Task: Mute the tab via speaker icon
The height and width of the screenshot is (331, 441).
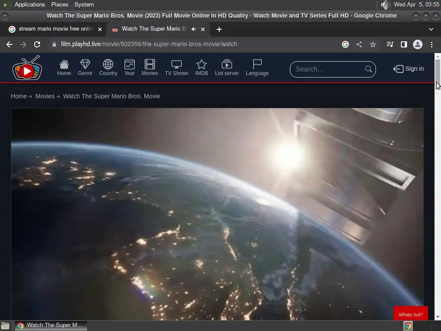Action: click(x=193, y=29)
